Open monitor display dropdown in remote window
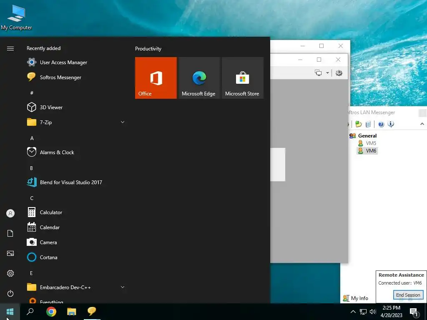Image resolution: width=427 pixels, height=320 pixels. click(x=328, y=73)
